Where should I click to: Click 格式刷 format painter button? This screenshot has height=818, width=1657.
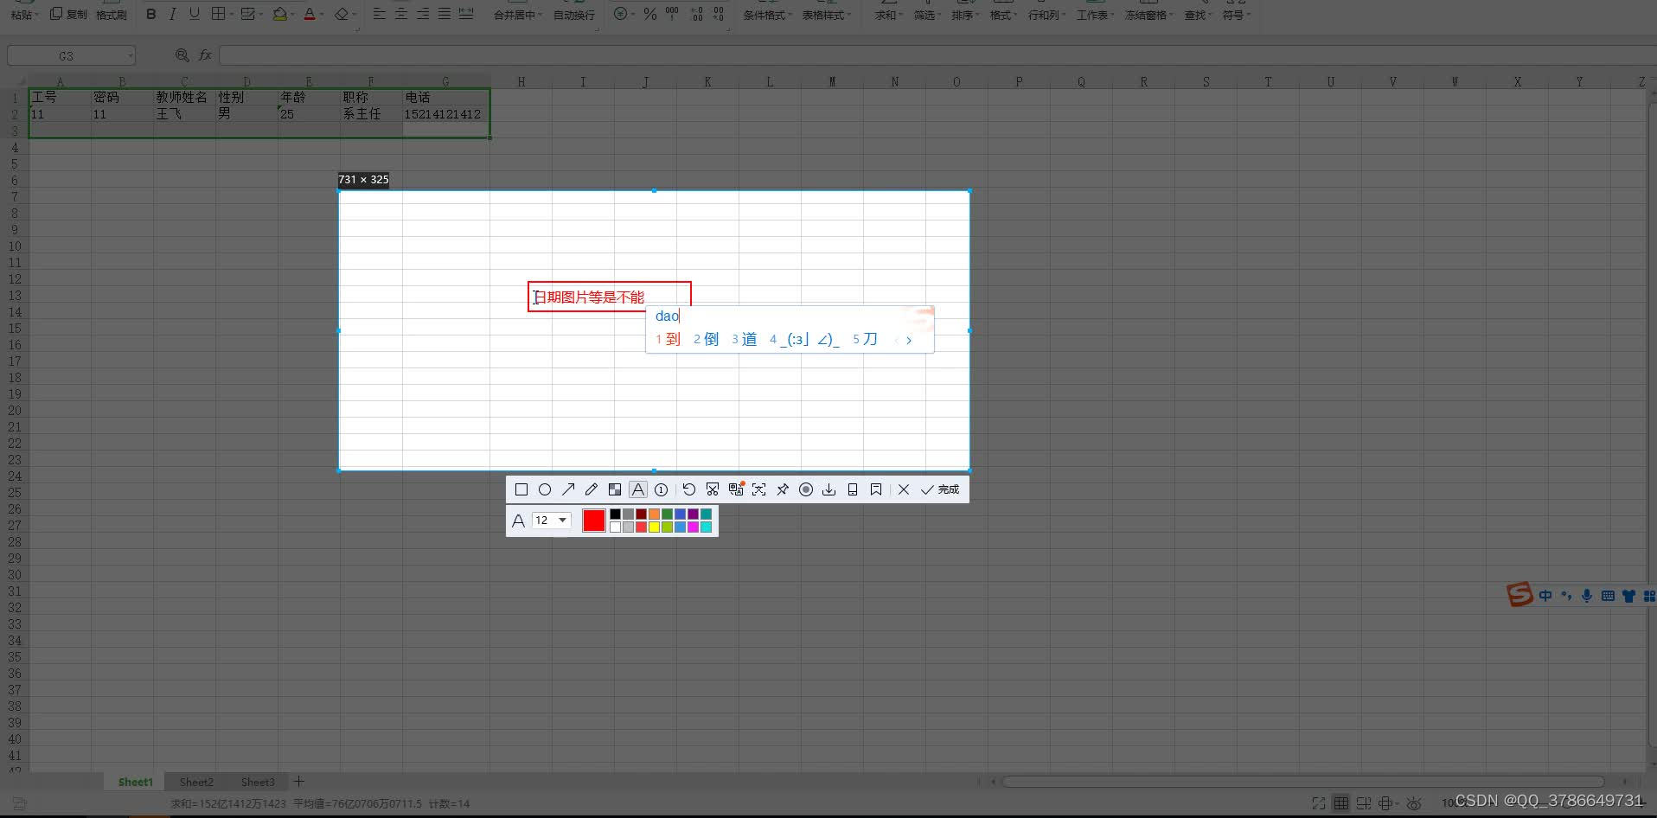(x=112, y=15)
